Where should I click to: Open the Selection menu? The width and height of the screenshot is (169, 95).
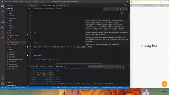[16, 2]
